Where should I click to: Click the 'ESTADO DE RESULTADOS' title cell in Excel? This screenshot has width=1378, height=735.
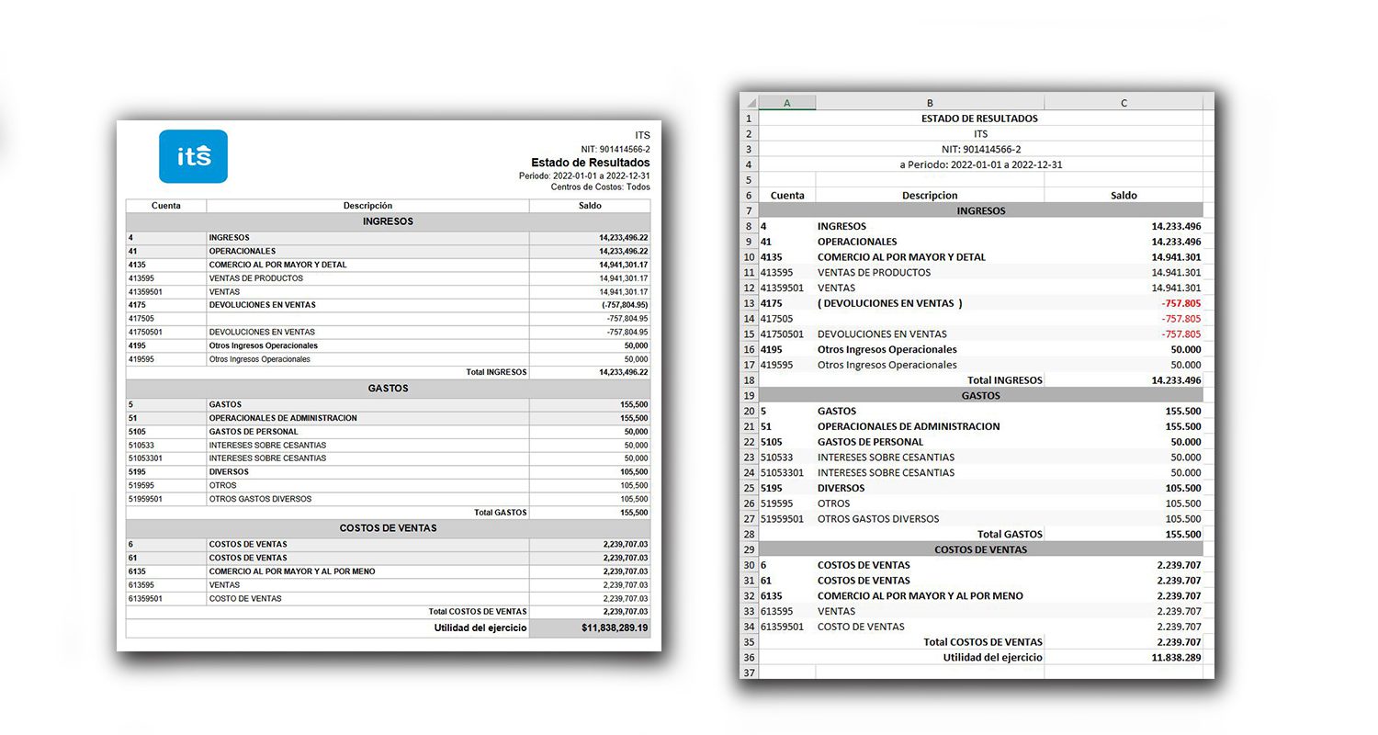[979, 119]
